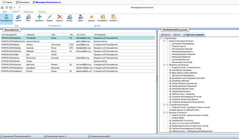Open the Главная home tab at top
Image resolution: width=239 pixels, height=139 pixels.
click(x=7, y=2)
